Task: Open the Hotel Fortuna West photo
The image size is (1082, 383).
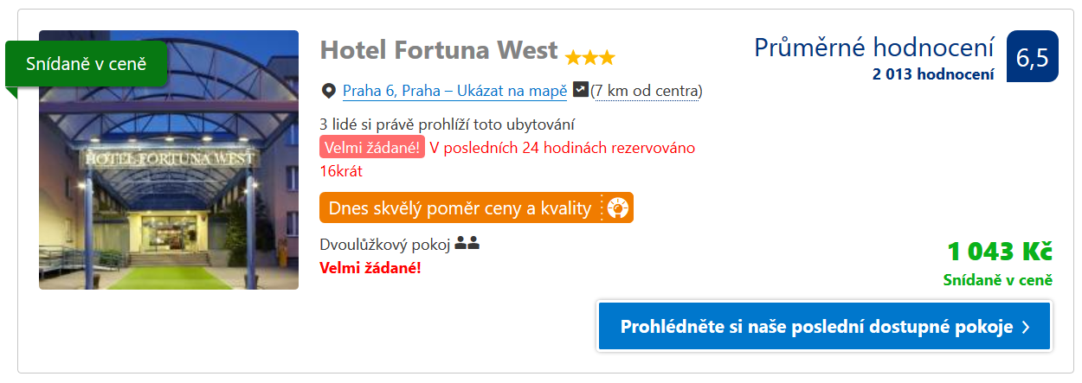Action: [169, 160]
